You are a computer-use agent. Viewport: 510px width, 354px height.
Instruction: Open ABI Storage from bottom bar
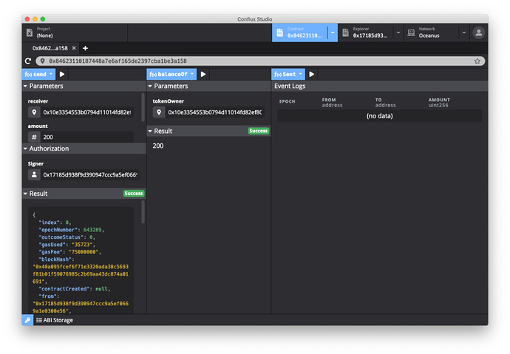pos(55,320)
